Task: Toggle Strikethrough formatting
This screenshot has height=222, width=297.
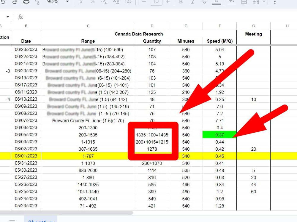Action: (x=204, y=2)
